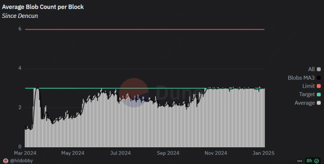Click the 8h data freshness badge

(x=309, y=160)
